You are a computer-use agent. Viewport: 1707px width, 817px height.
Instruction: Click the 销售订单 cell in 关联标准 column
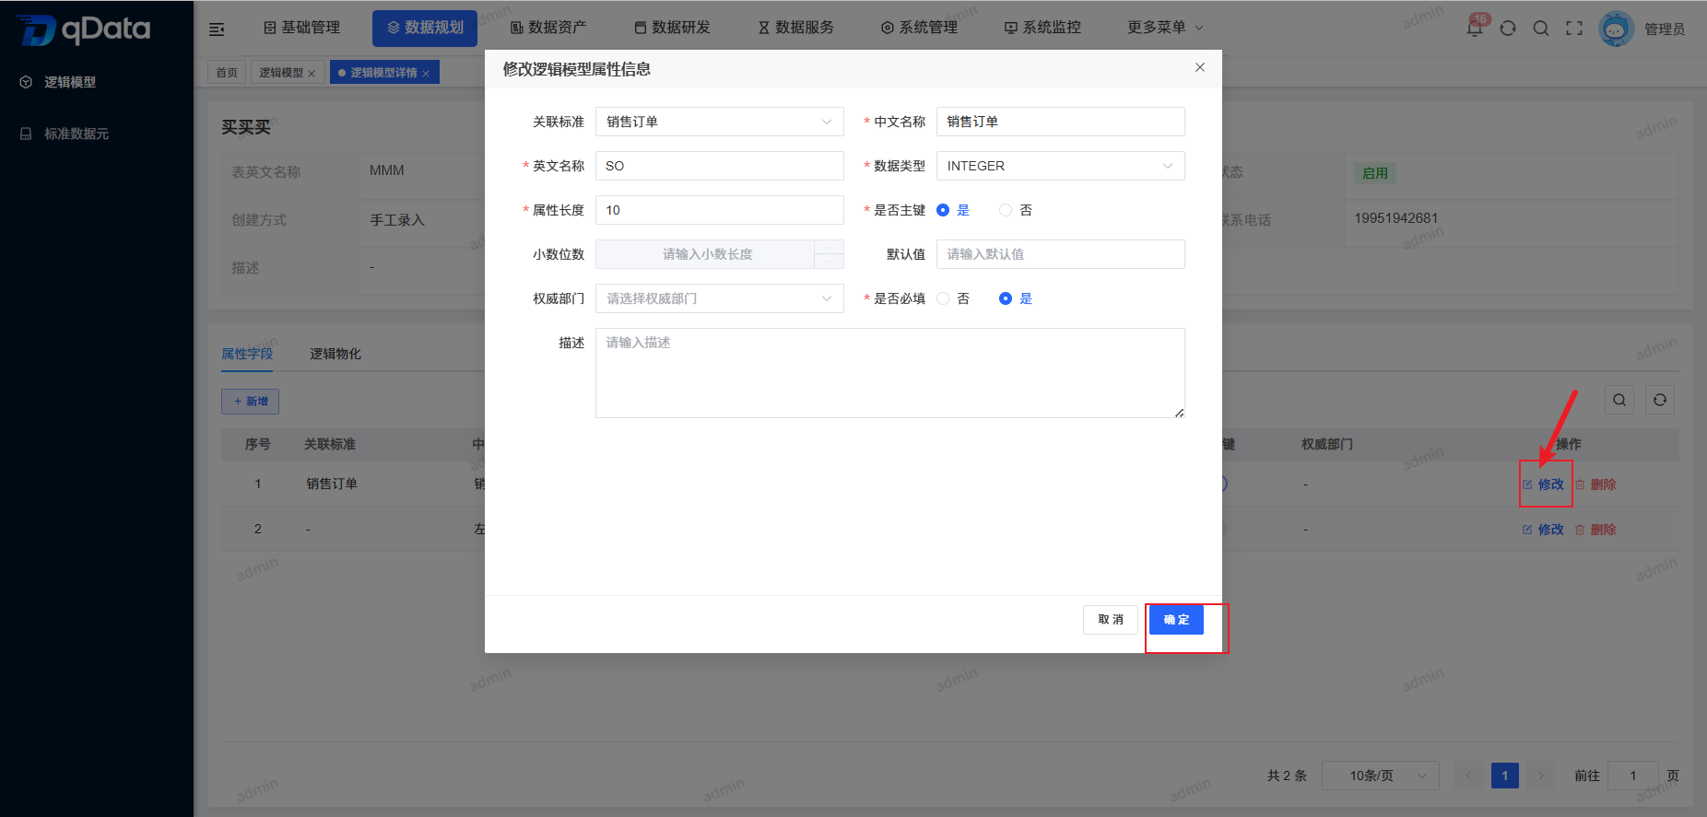click(332, 484)
